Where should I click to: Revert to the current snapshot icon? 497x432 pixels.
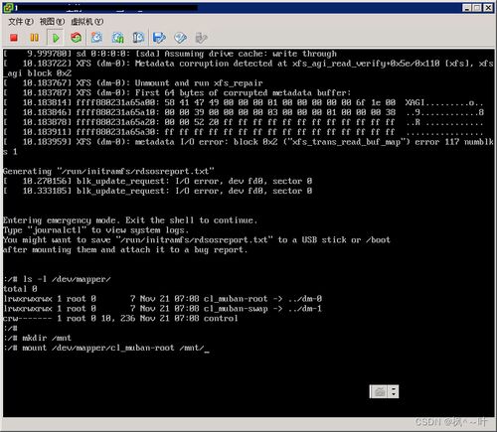tap(117, 38)
